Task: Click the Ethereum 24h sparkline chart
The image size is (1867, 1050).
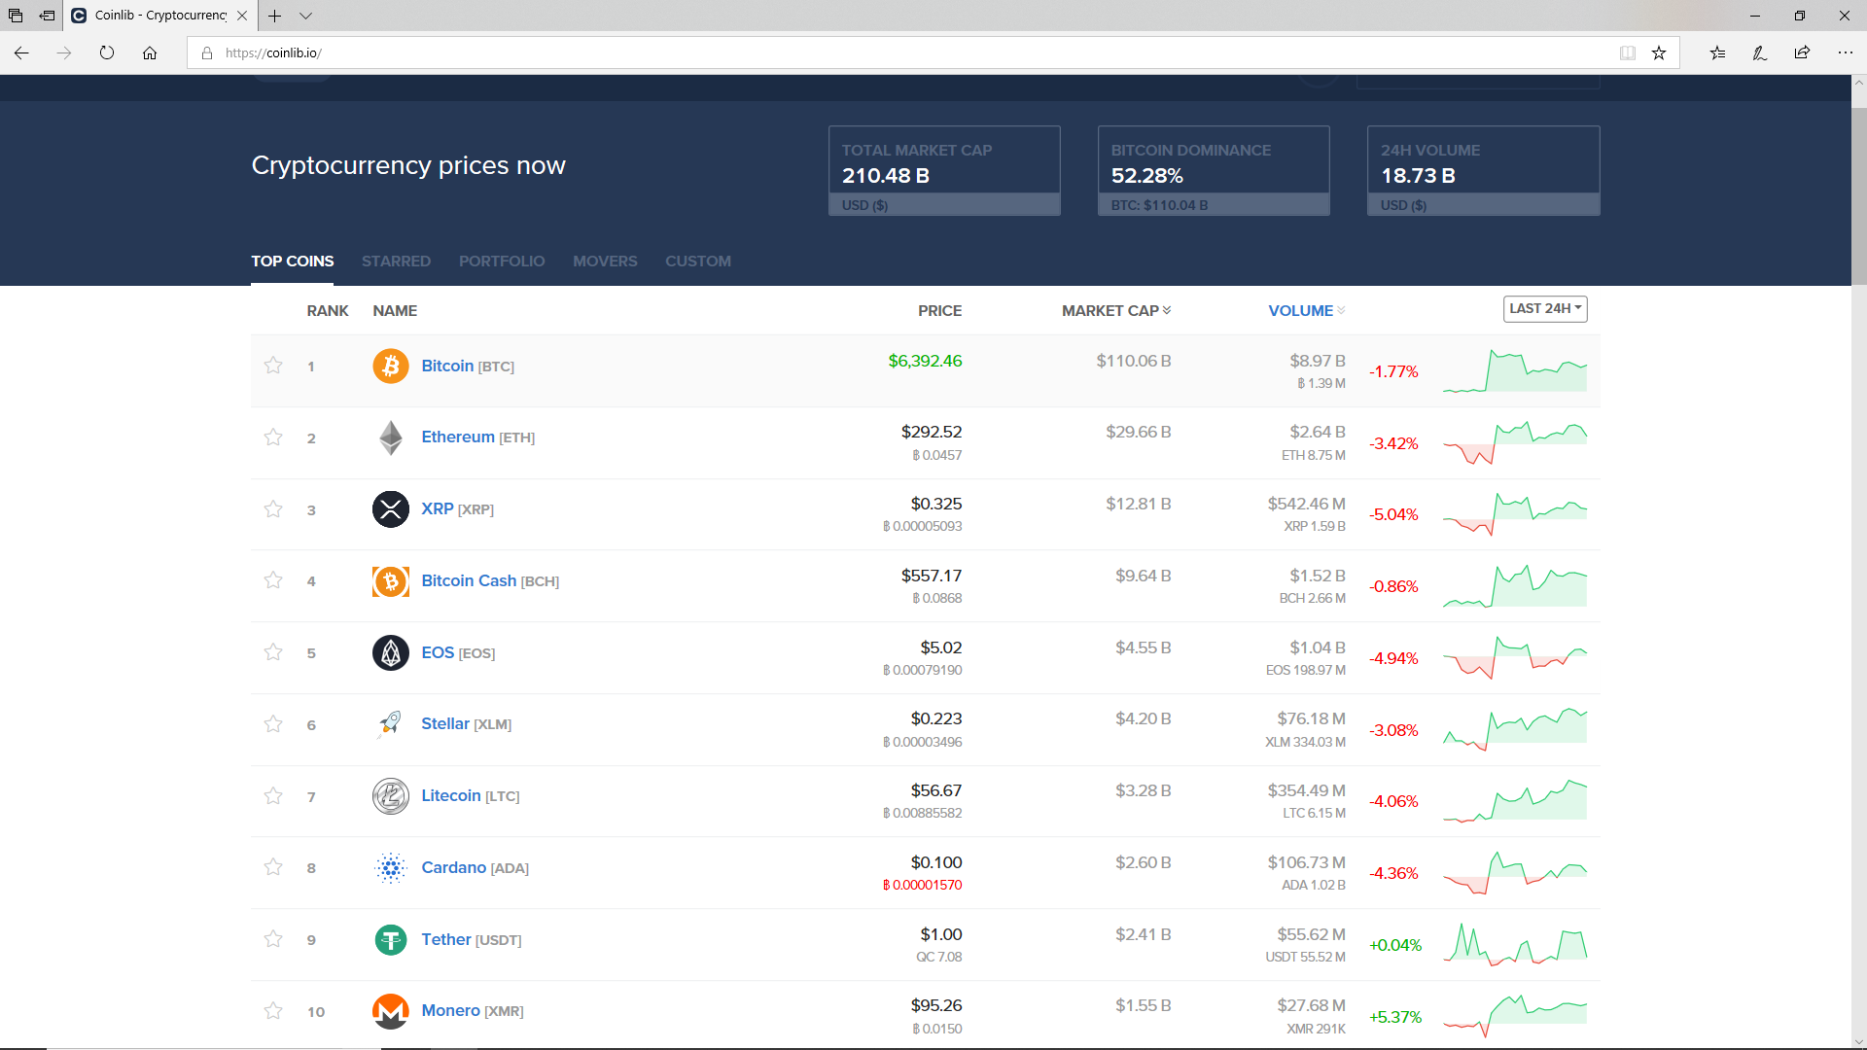Action: tap(1515, 442)
